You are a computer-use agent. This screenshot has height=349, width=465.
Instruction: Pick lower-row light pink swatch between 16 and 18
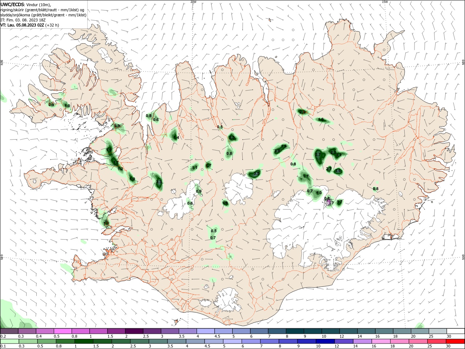click(381, 341)
